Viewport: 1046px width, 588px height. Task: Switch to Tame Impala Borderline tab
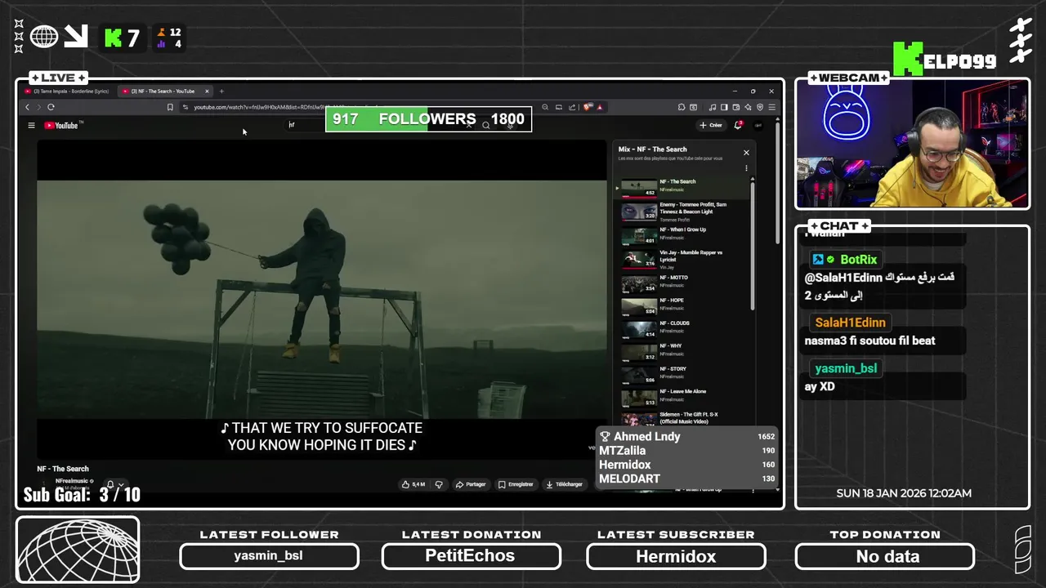[71, 91]
